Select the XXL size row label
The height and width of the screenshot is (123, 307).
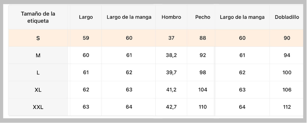coord(38,107)
